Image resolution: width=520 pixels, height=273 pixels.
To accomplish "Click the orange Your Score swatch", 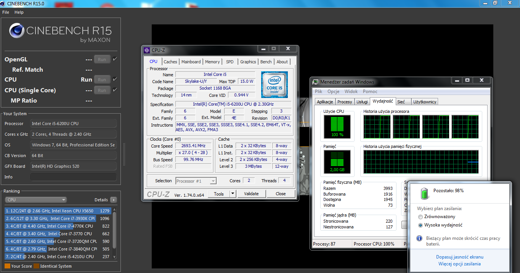I will [x=7, y=266].
